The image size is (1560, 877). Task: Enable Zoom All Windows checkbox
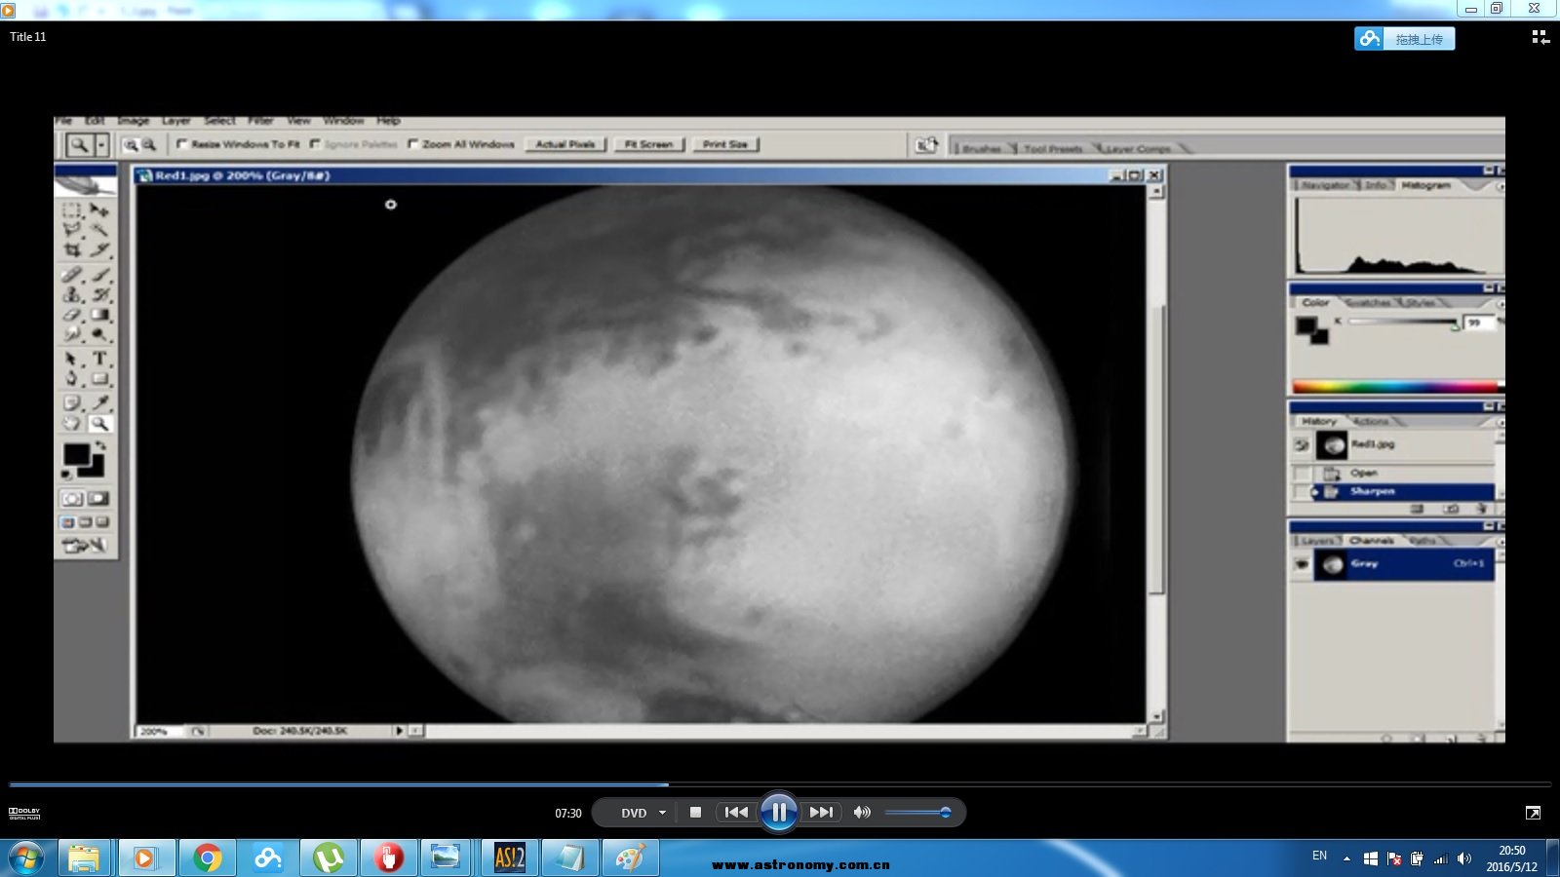pos(412,144)
